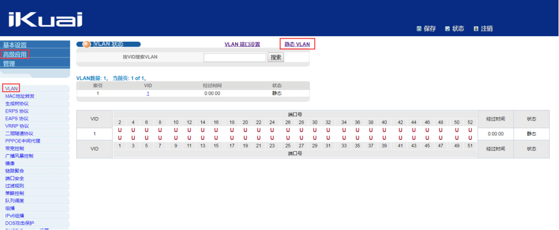The width and height of the screenshot is (559, 230).
Task: Click port number 52 in port table
Action: 470,122
